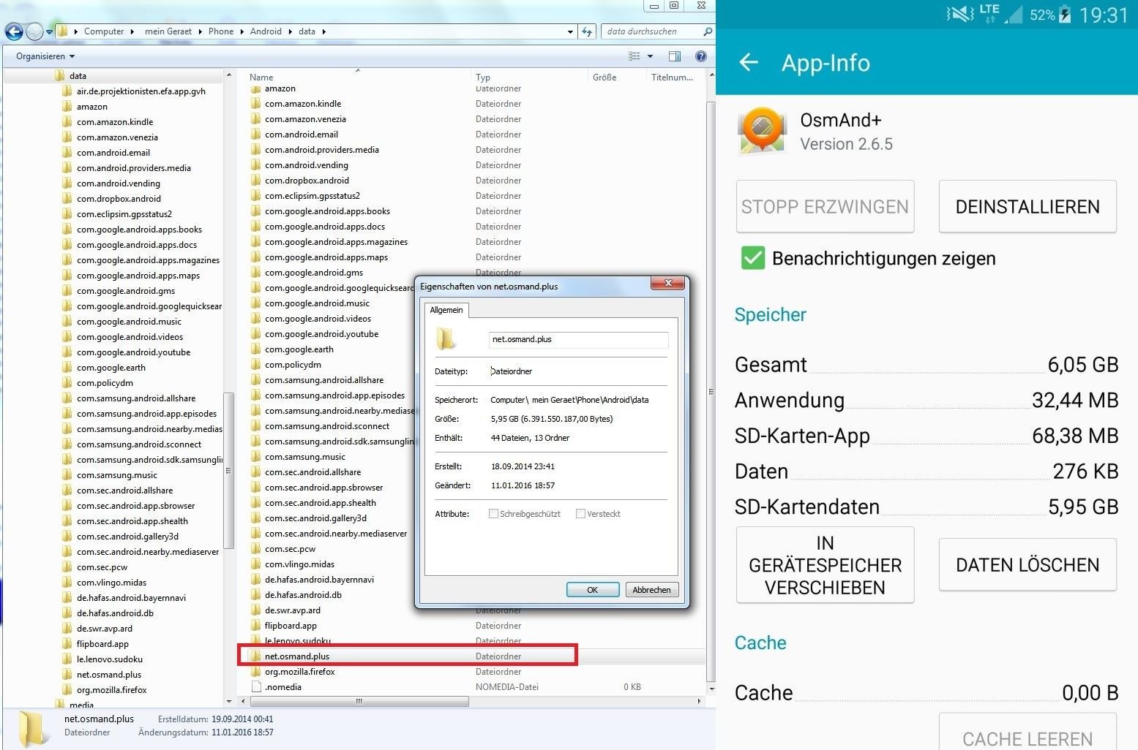Go back with Explorer back arrow
This screenshot has width=1138, height=750.
tap(14, 31)
